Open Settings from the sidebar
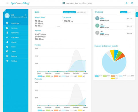The height and width of the screenshot is (112, 138). coord(16,61)
